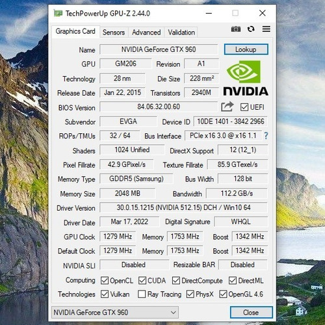
Task: Click the Device ID value 10DE 1401 - 3842 2966
Action: click(x=231, y=122)
